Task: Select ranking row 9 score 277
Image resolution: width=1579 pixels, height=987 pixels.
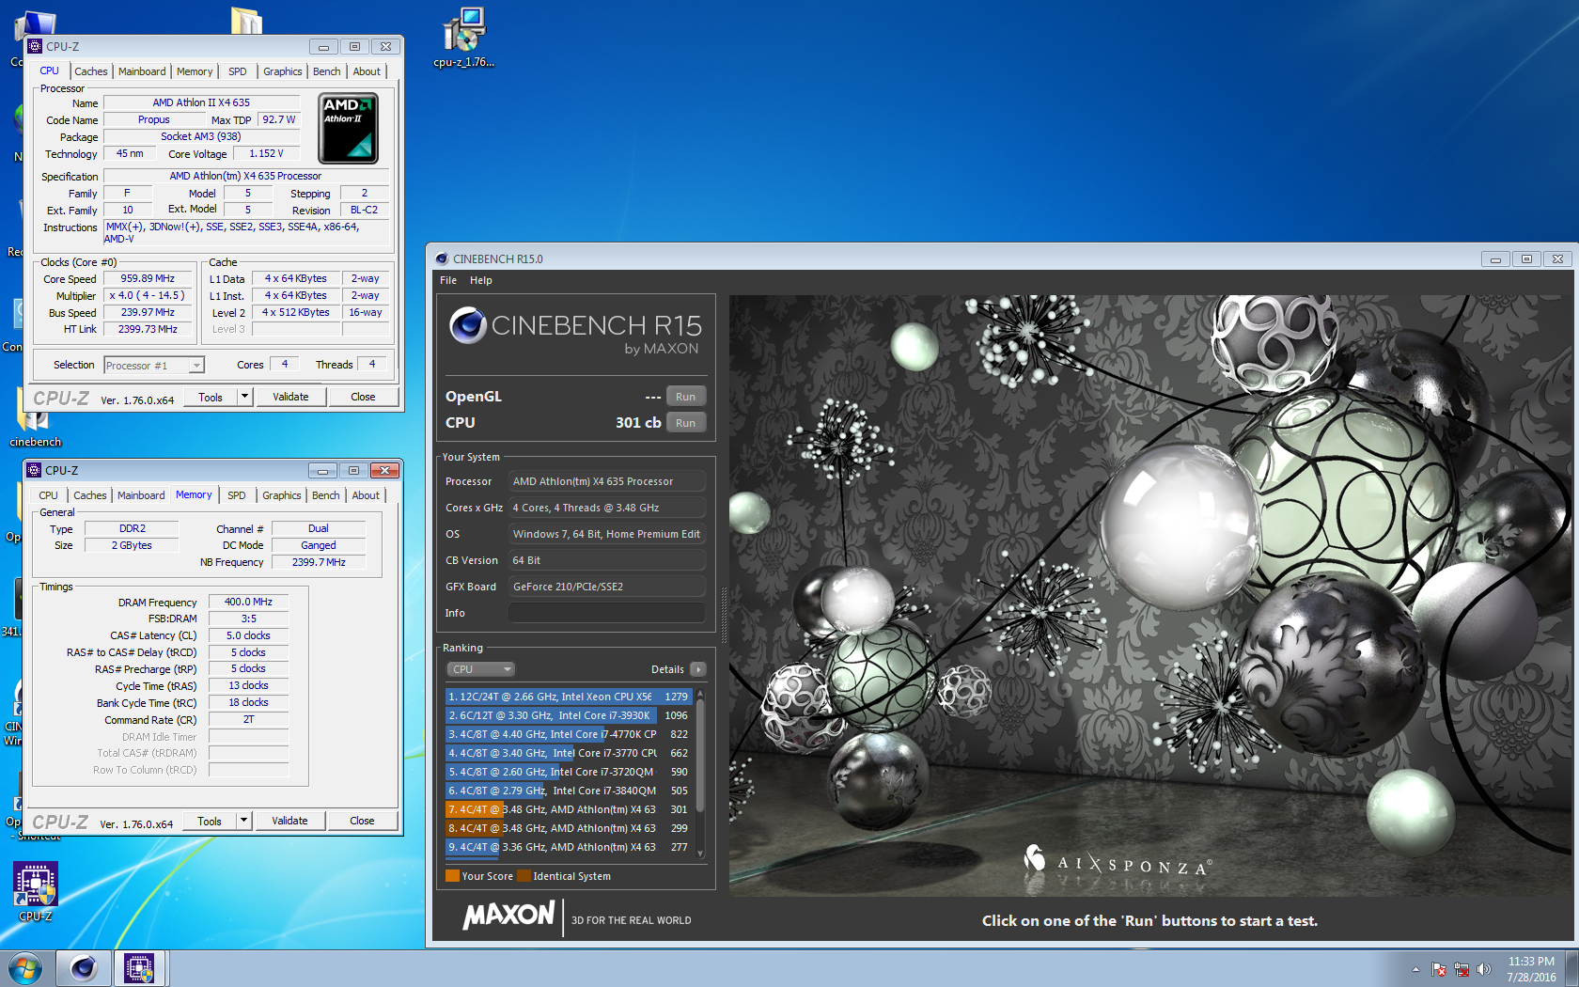Action: tap(569, 847)
